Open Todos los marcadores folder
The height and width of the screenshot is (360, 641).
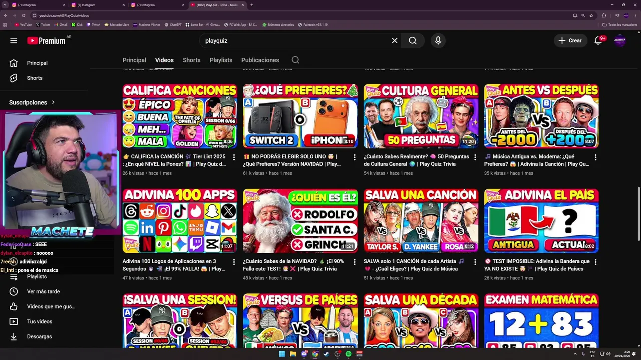pyautogui.click(x=619, y=24)
